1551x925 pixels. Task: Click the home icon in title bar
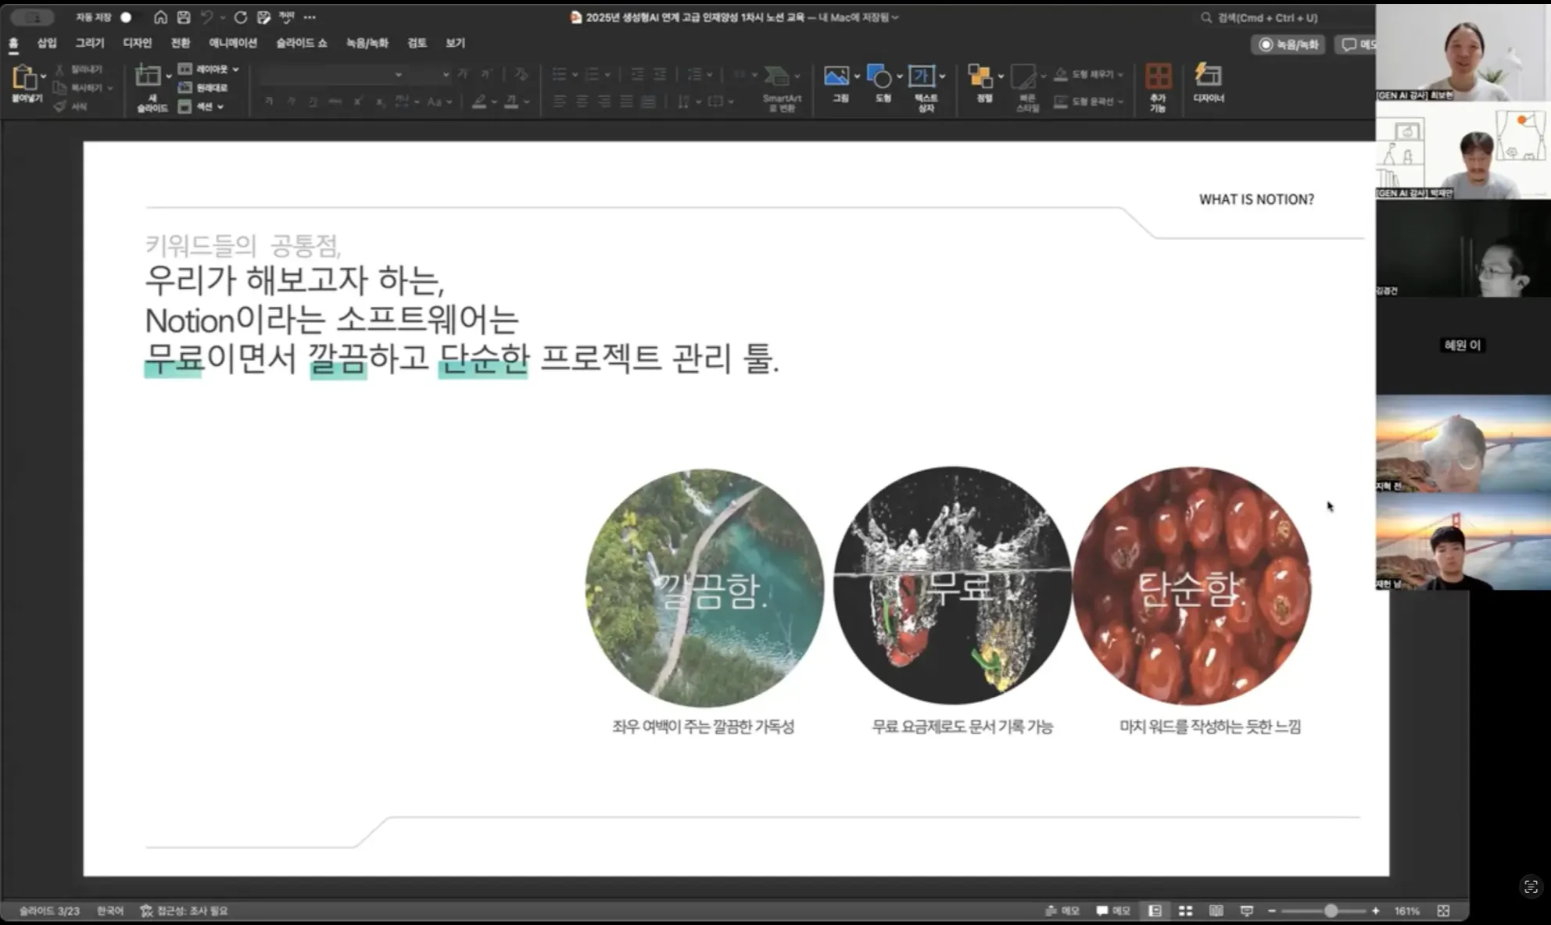[160, 17]
